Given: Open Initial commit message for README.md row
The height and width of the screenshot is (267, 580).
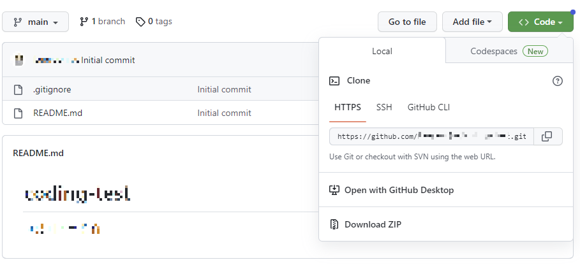Looking at the screenshot, I should (x=224, y=113).
